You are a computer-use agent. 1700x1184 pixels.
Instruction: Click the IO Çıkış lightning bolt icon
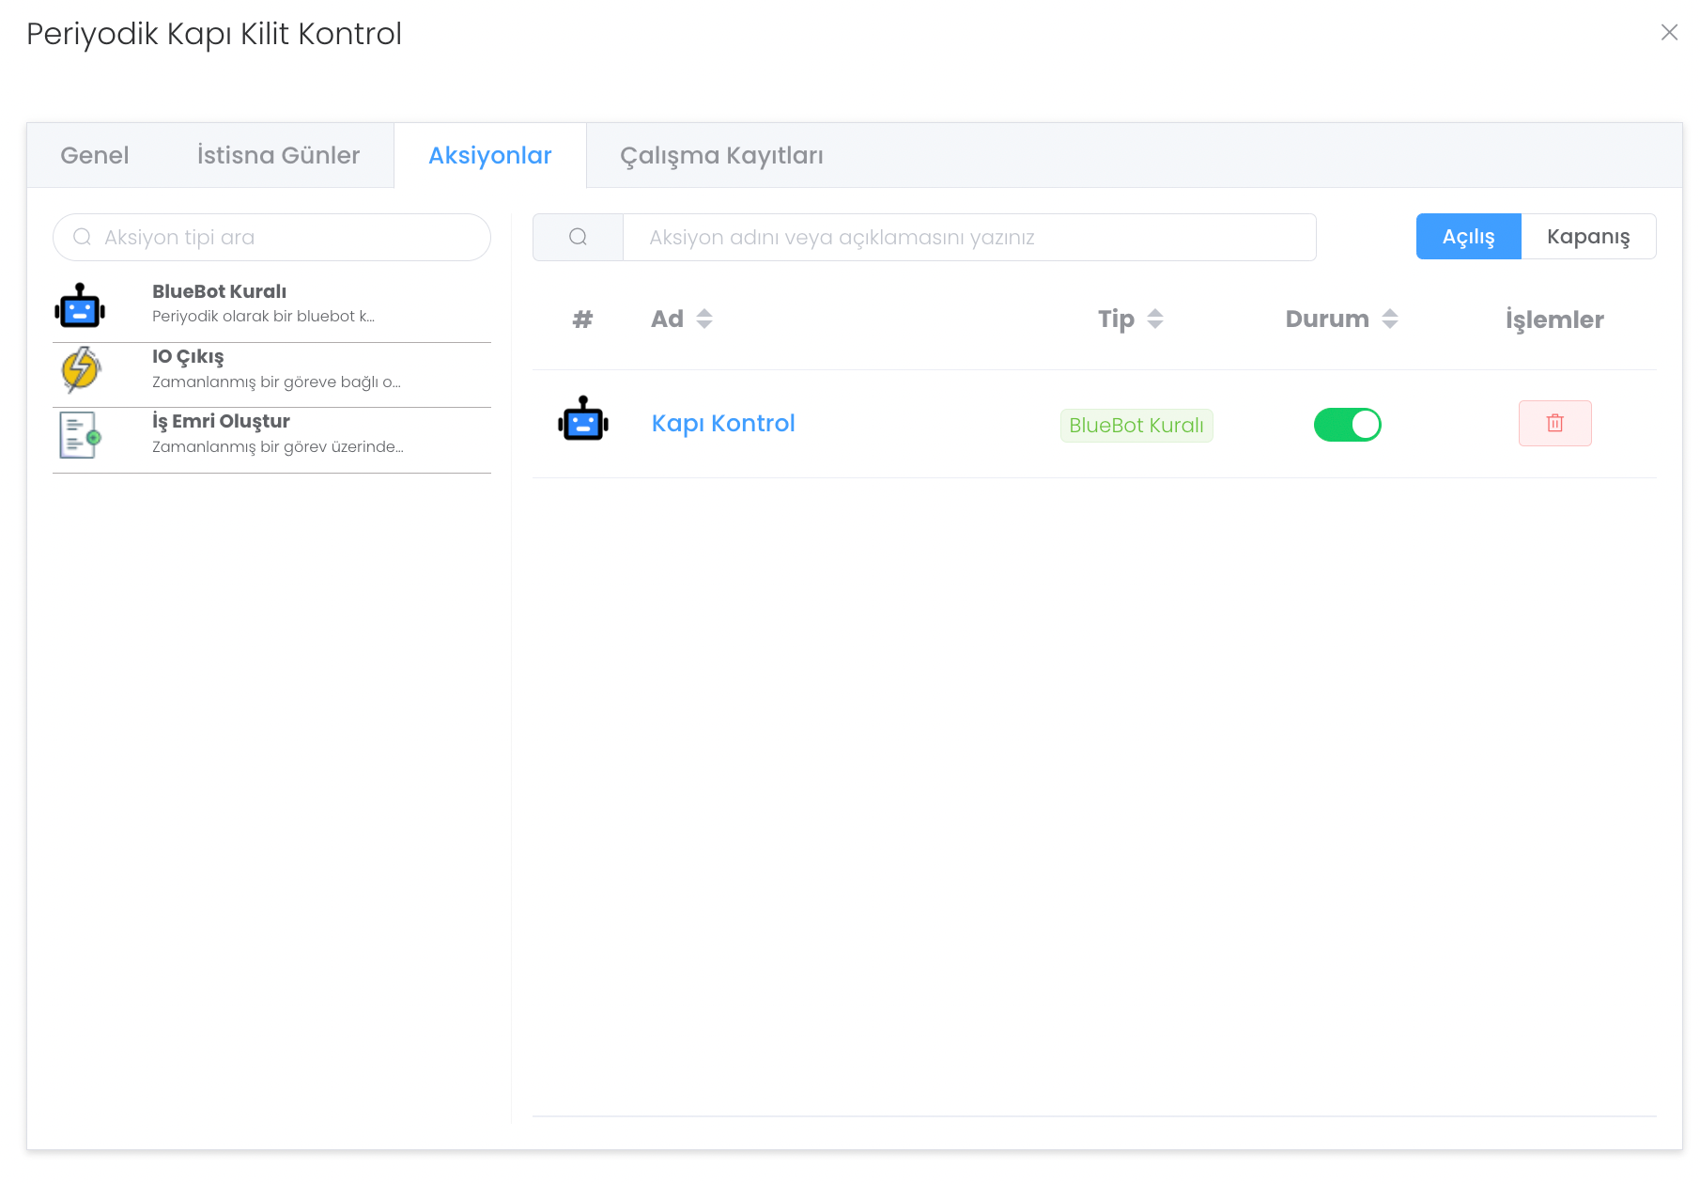(x=80, y=369)
